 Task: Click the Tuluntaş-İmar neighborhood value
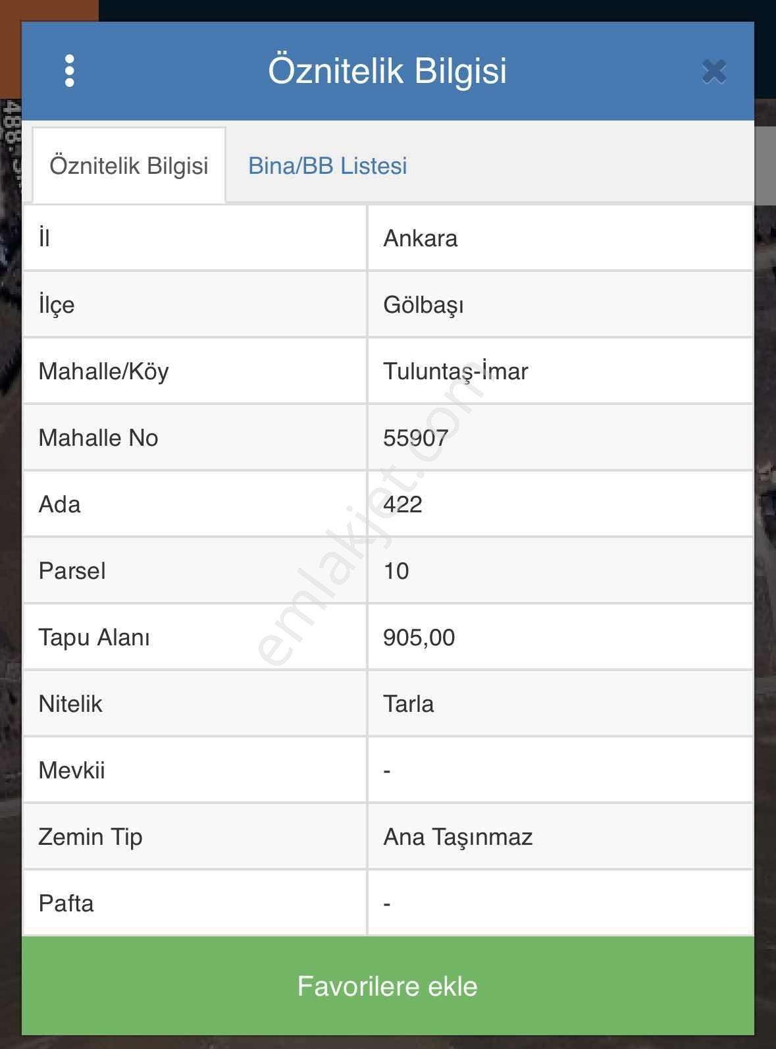coord(455,371)
